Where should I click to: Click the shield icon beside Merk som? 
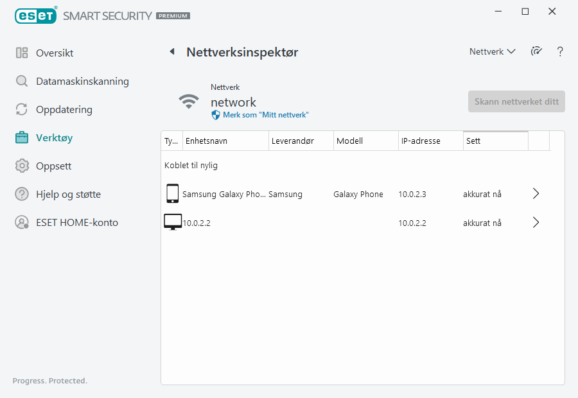(x=216, y=115)
